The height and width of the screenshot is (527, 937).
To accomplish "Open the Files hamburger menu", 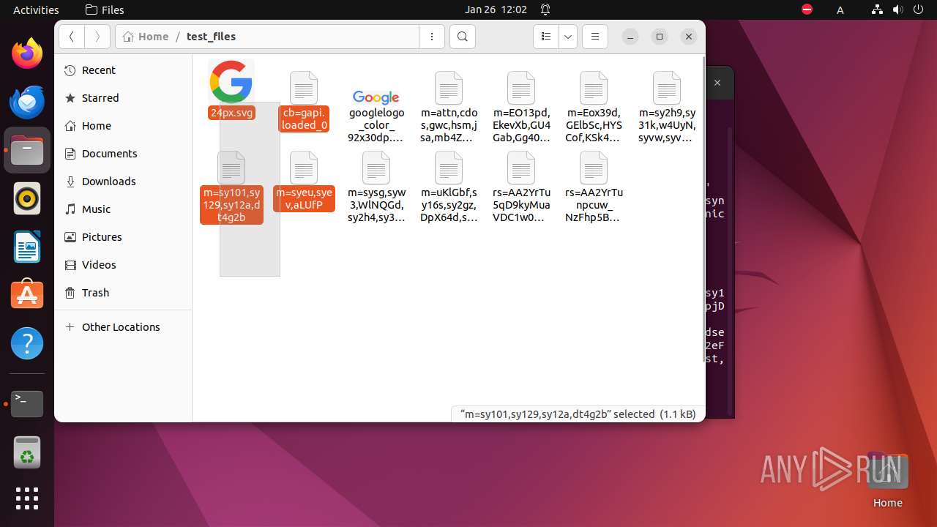I will tap(595, 37).
